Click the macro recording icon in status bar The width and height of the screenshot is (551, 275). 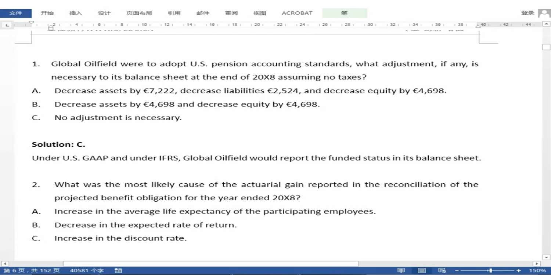click(x=118, y=271)
